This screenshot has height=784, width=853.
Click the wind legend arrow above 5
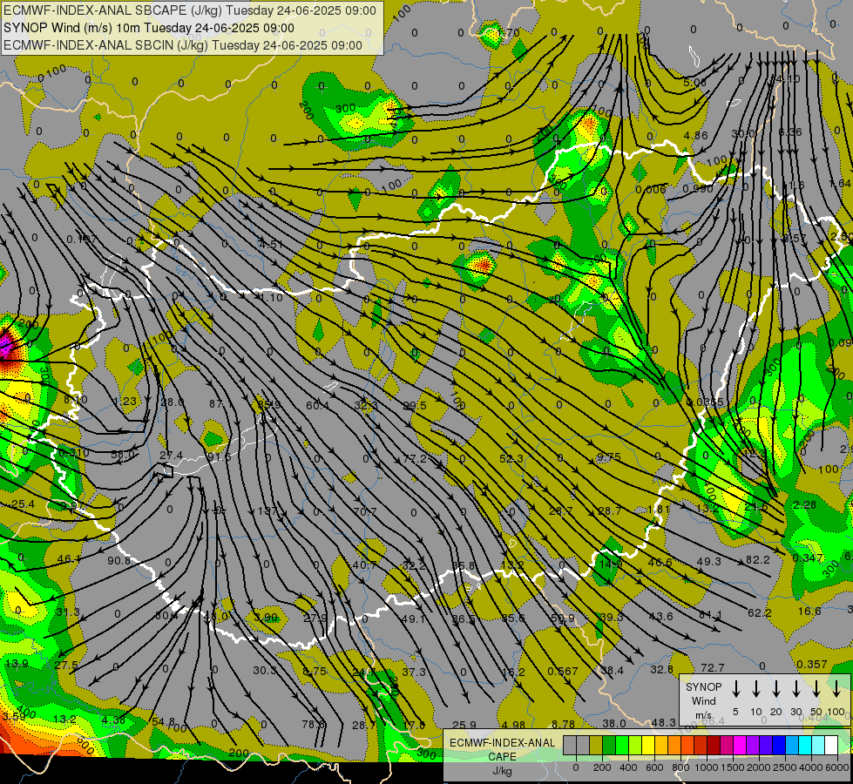735,689
